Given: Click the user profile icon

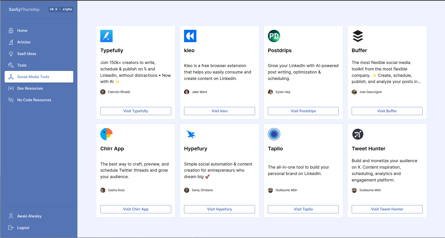Looking at the screenshot, I should [x=11, y=216].
